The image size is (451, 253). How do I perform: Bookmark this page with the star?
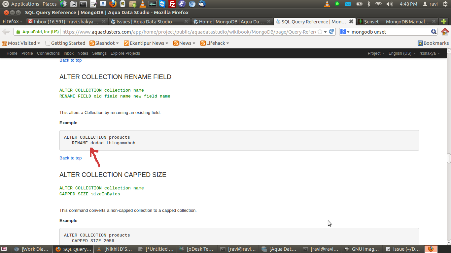[x=320, y=32]
